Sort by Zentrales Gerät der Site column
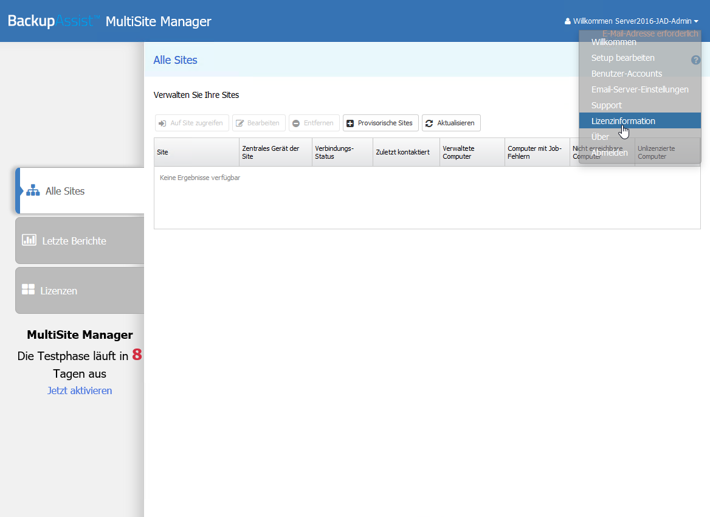The image size is (710, 517). (275, 152)
